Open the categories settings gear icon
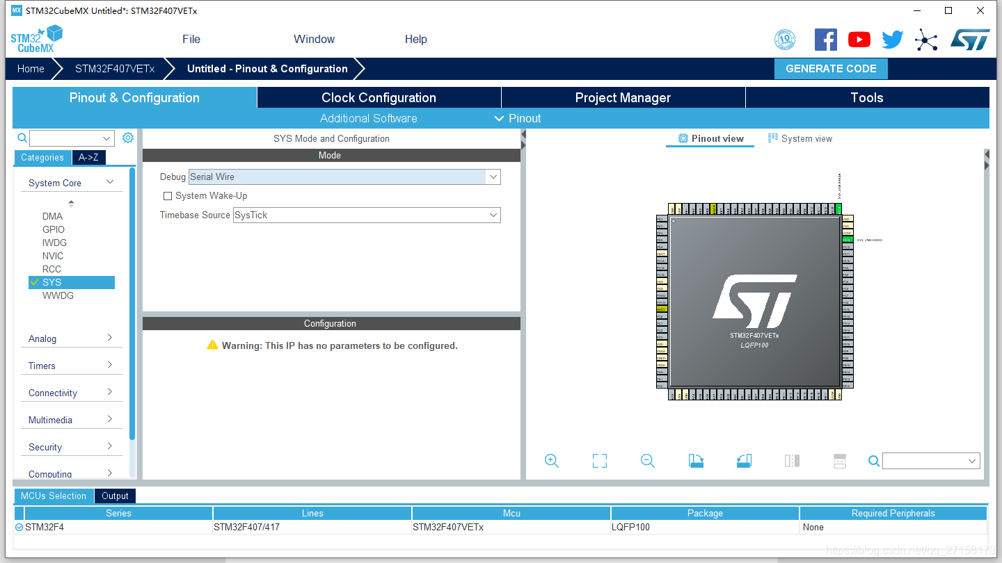 click(x=128, y=138)
